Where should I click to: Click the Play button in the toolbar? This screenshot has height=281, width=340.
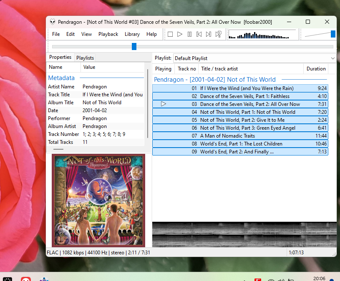pos(180,34)
